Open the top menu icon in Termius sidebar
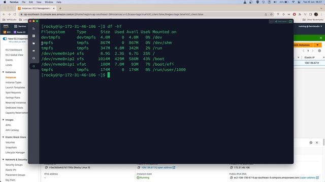The width and height of the screenshot is (325, 182). pyautogui.click(x=34, y=28)
